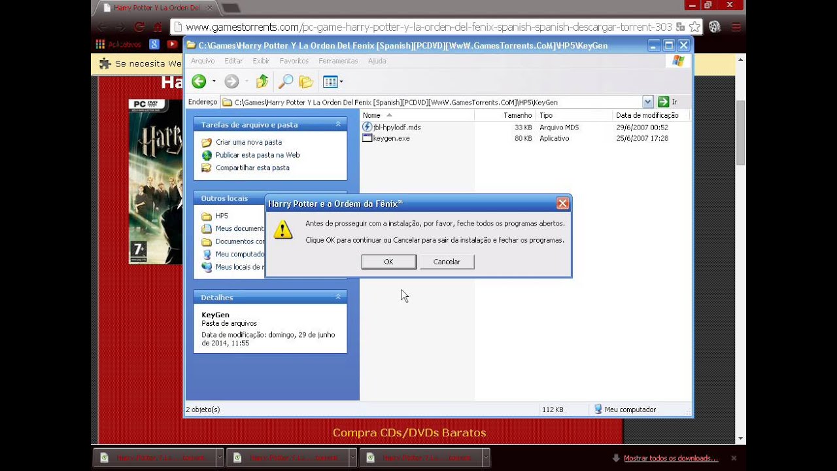837x471 pixels.
Task: Expand the address bar dropdown
Action: tap(647, 102)
